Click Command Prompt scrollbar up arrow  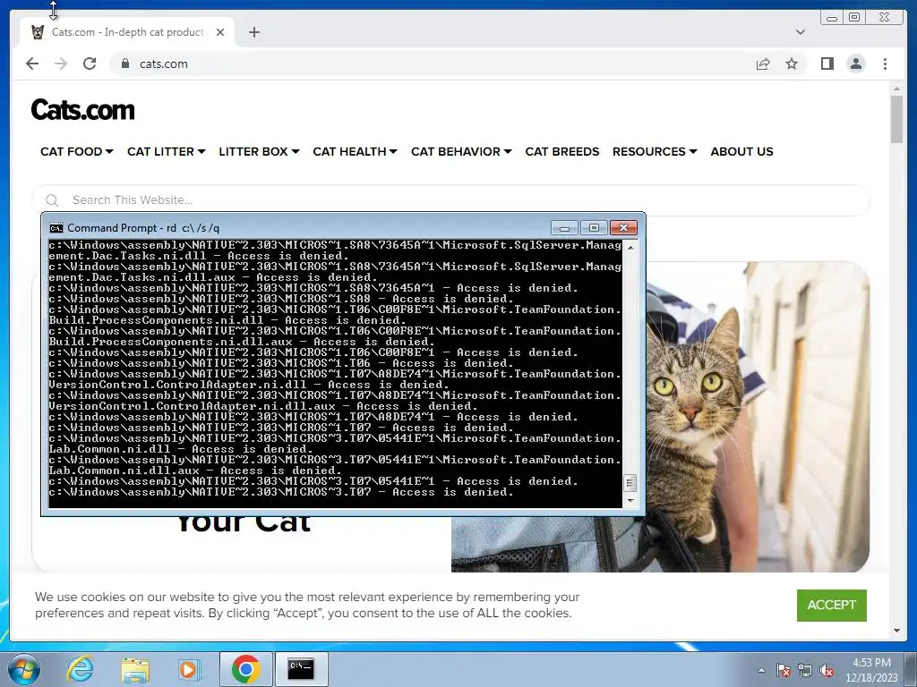pos(630,248)
